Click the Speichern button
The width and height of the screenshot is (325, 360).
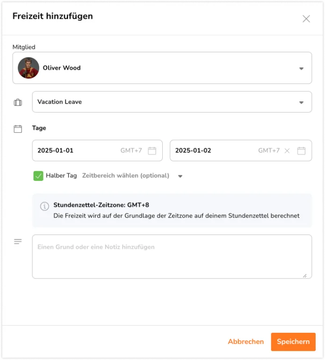click(x=293, y=342)
